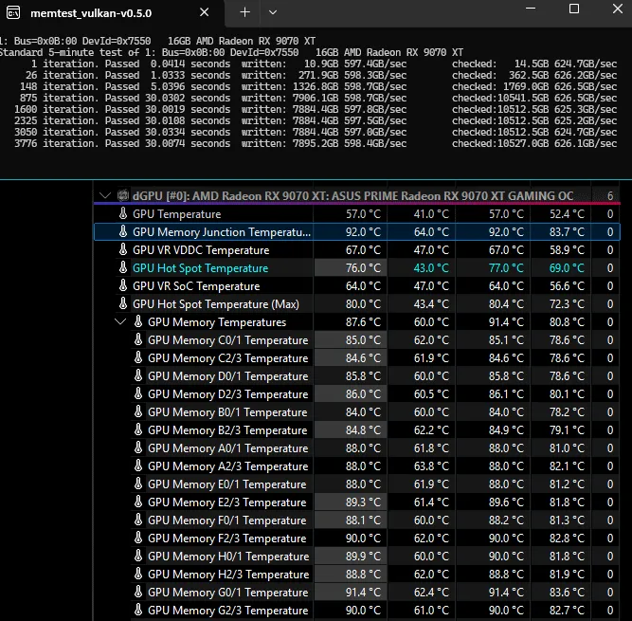
Task: Select the GPU Memory Temperatures label
Action: point(217,322)
